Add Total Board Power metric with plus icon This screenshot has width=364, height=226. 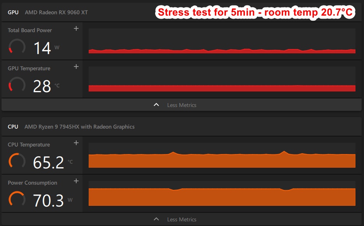[76, 28]
